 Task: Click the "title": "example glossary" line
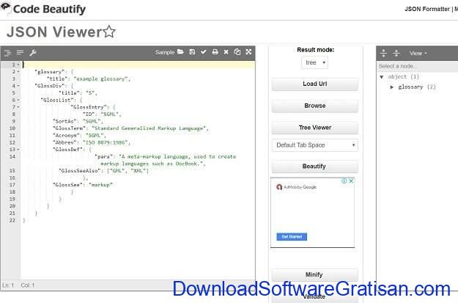(x=89, y=79)
